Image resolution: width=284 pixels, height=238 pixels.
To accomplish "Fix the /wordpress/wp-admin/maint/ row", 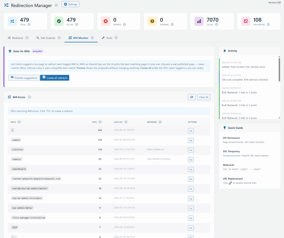I will [191, 189].
